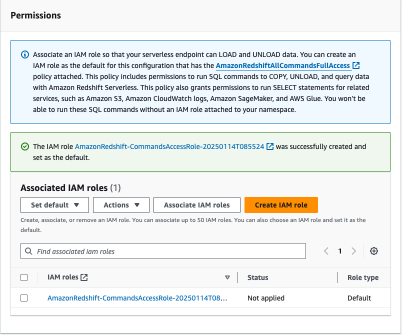Viewport: 402px width, 335px height.
Task: Click the Associate IAM roles button
Action: click(x=197, y=205)
